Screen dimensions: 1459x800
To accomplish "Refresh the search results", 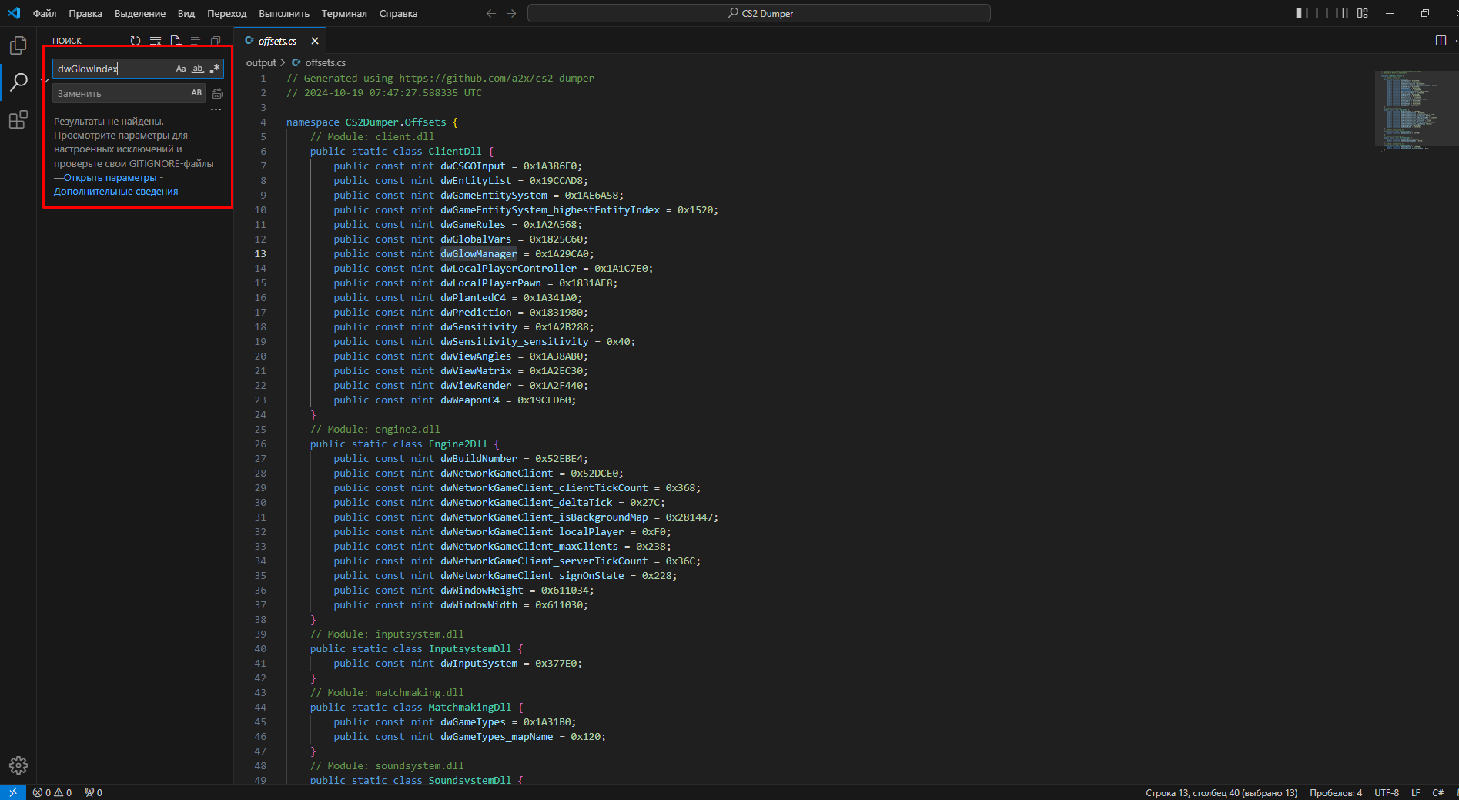I will click(136, 41).
